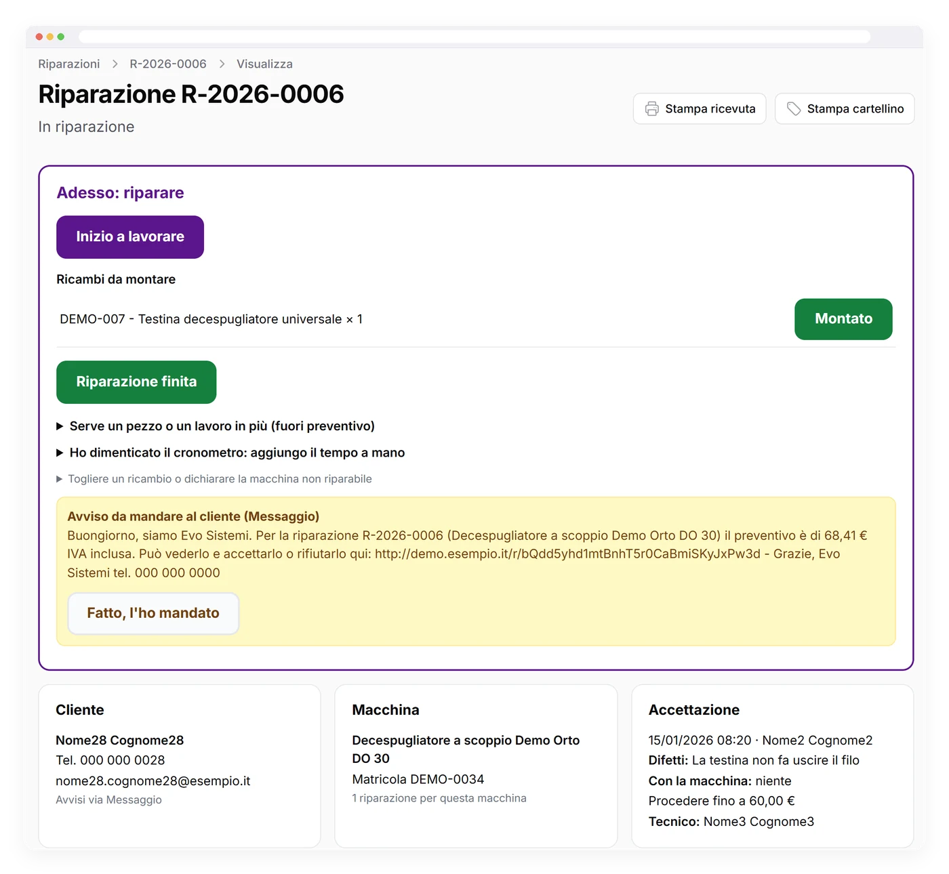949x874 pixels.
Task: Click the Riparazione finita button
Action: [x=136, y=381]
